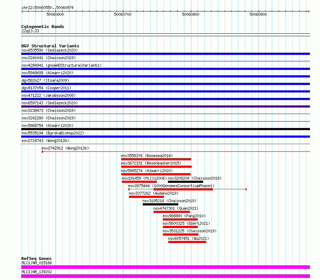Viewport: 320px width, 280px height.
Task: Select nsv3238473 (Chaisson2019) label
Action: tap(49, 110)
